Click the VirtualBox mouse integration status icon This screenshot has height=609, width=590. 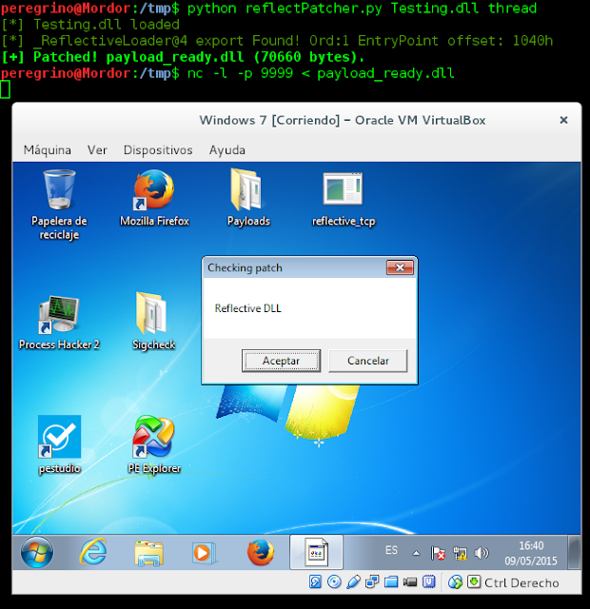(455, 581)
